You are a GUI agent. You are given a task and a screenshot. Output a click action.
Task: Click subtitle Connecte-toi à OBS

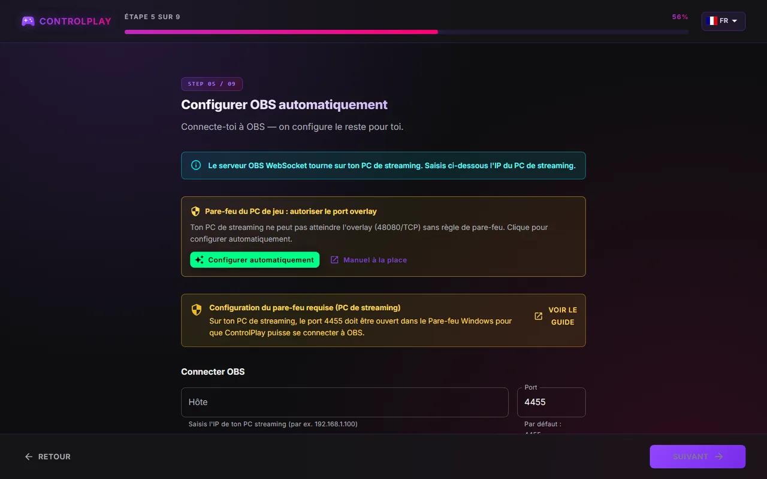[292, 127]
